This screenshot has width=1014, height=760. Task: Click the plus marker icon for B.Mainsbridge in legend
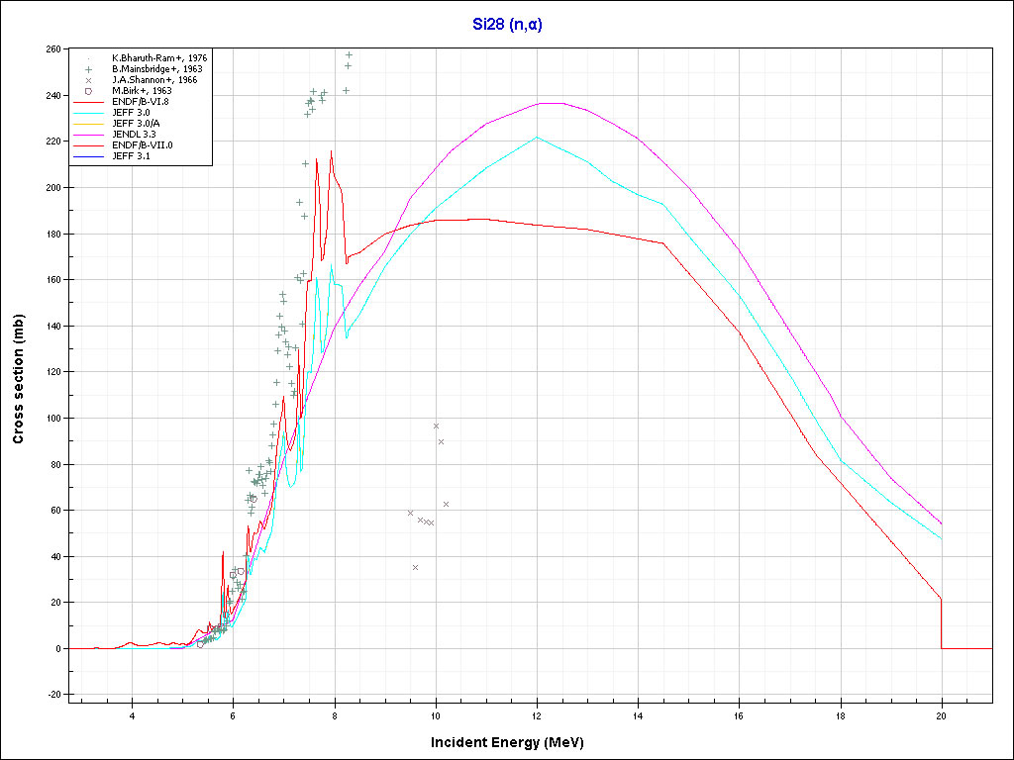(x=89, y=69)
